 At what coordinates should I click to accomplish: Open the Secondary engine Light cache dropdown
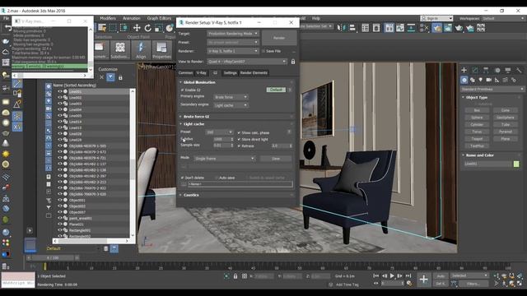point(231,105)
